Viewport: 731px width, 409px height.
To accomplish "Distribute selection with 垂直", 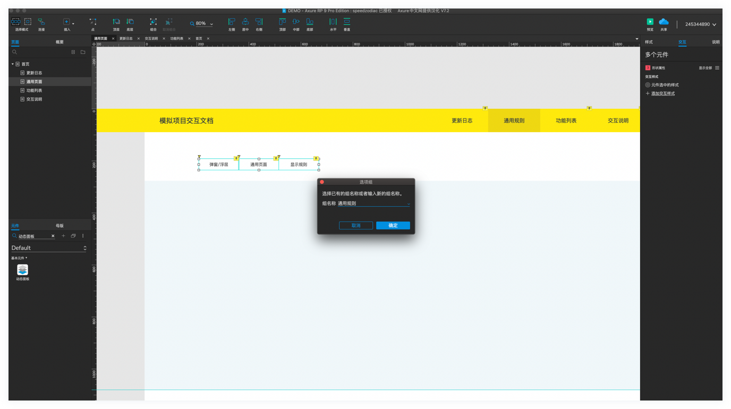I will 347,24.
